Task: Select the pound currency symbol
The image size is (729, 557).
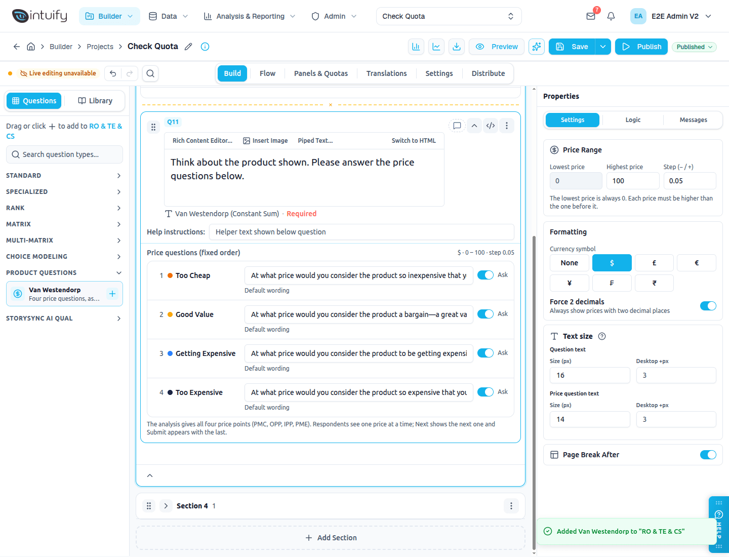Action: coord(654,263)
